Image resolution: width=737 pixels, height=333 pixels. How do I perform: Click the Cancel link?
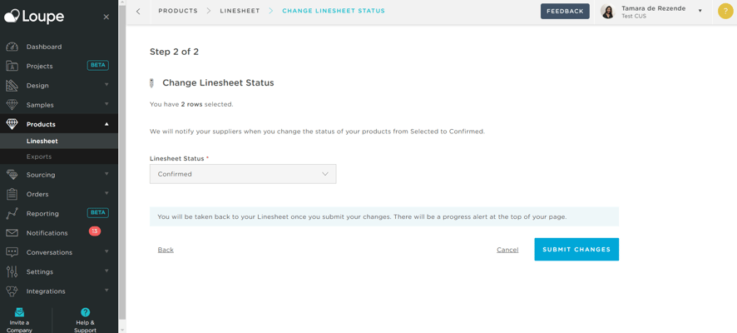507,250
